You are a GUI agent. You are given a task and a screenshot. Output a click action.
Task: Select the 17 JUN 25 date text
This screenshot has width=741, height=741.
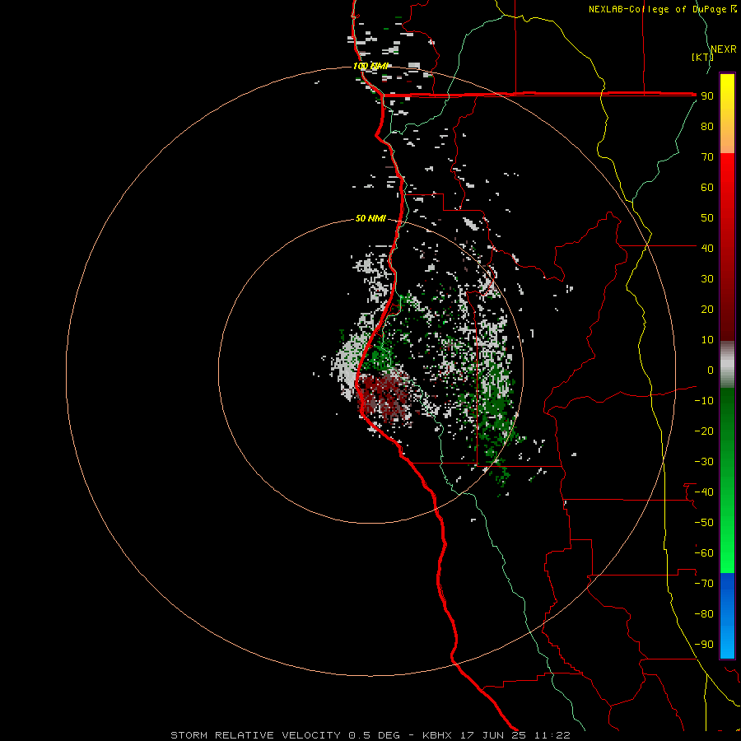coord(493,735)
